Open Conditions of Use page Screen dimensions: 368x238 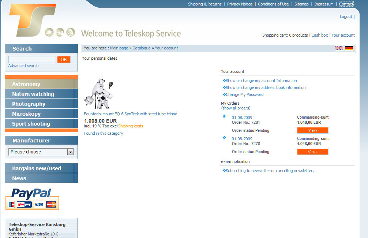(273, 4)
